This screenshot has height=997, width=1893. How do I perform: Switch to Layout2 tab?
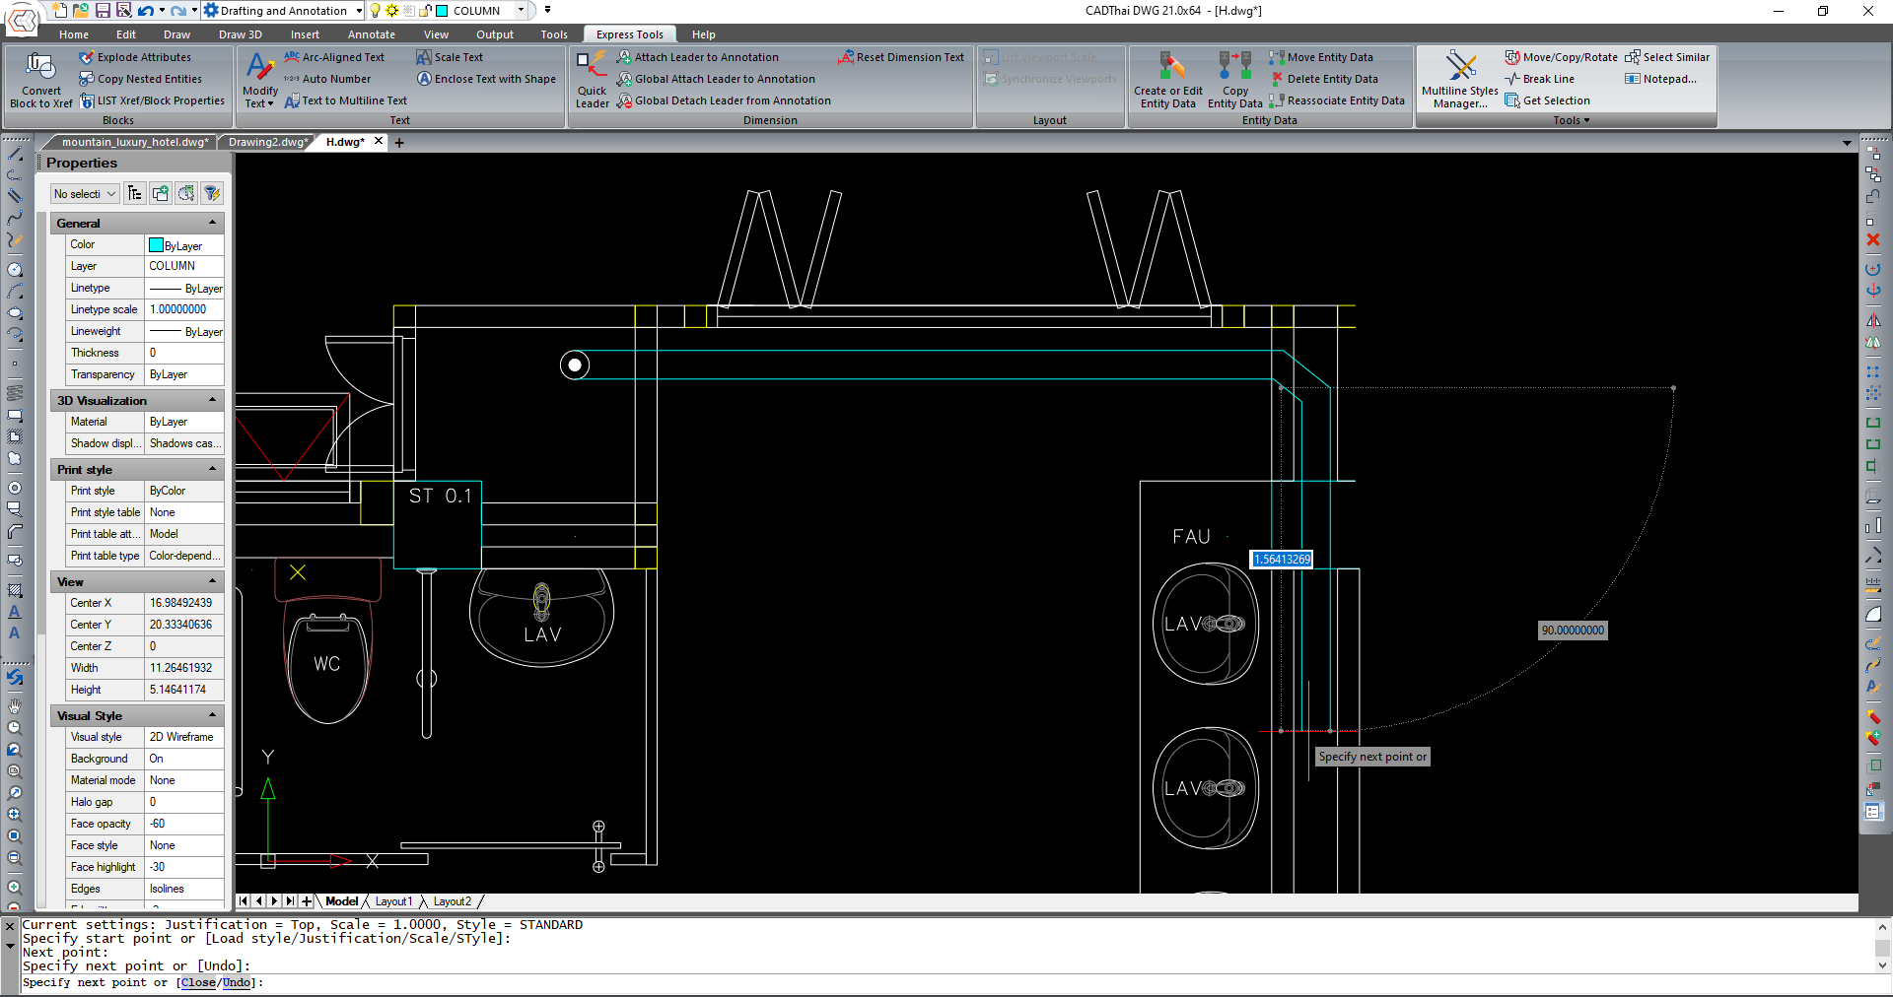(453, 901)
